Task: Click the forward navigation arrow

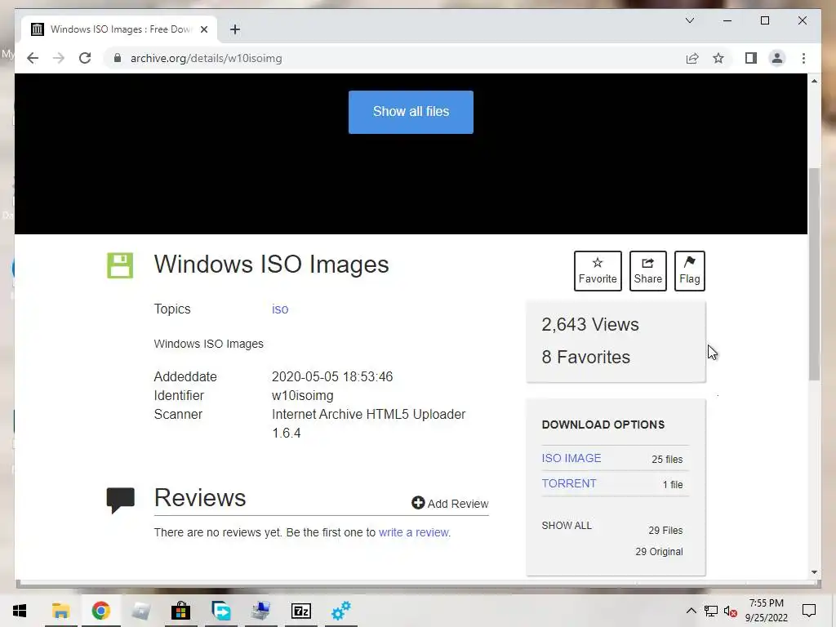Action: pyautogui.click(x=59, y=58)
